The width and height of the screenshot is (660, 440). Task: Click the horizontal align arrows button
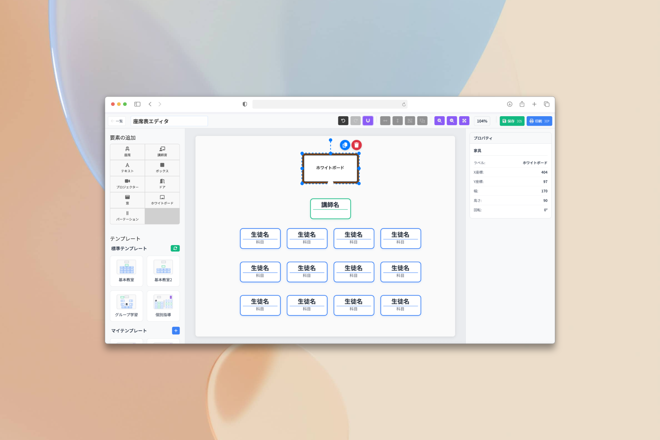[x=385, y=121]
